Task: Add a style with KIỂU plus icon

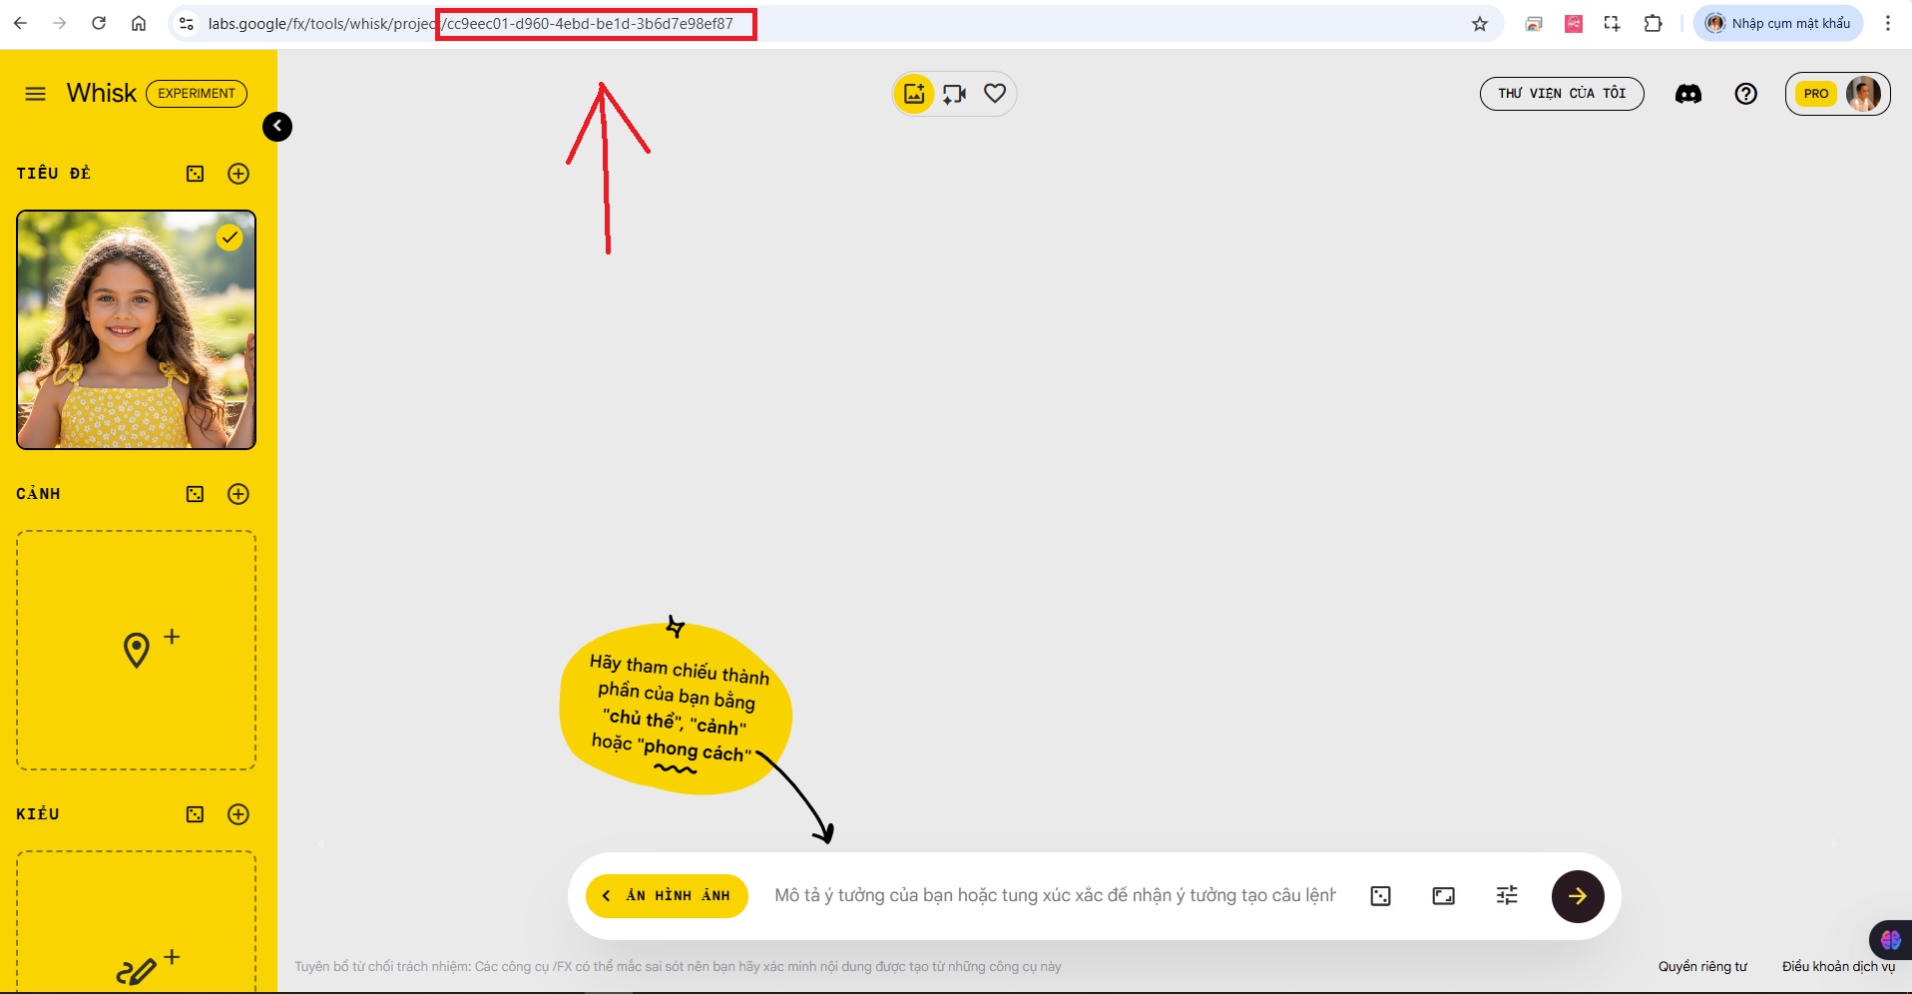Action: (239, 814)
